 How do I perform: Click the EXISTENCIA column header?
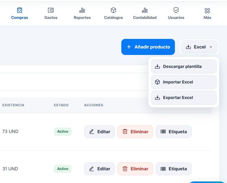(13, 105)
